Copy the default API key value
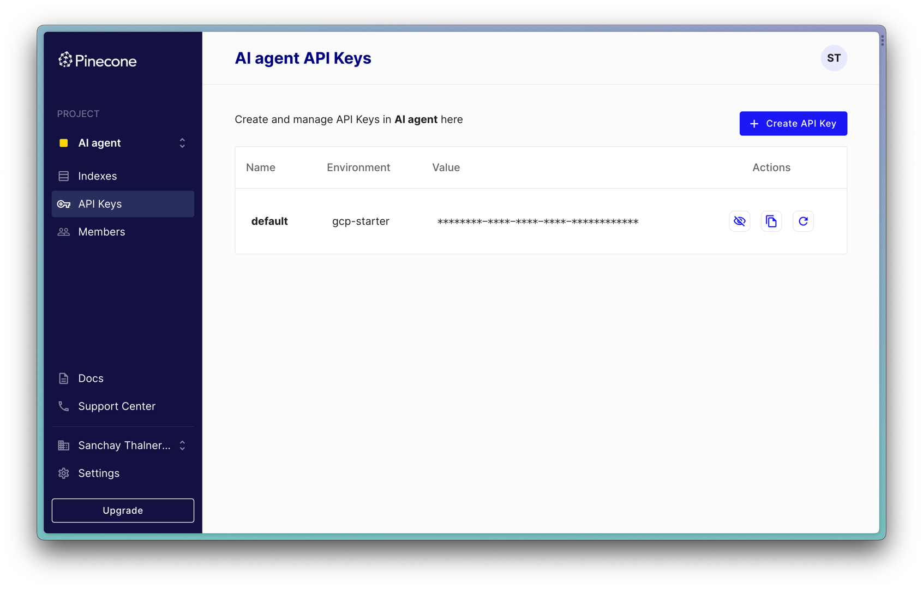Screen dimensions: 923x589 coord(771,221)
